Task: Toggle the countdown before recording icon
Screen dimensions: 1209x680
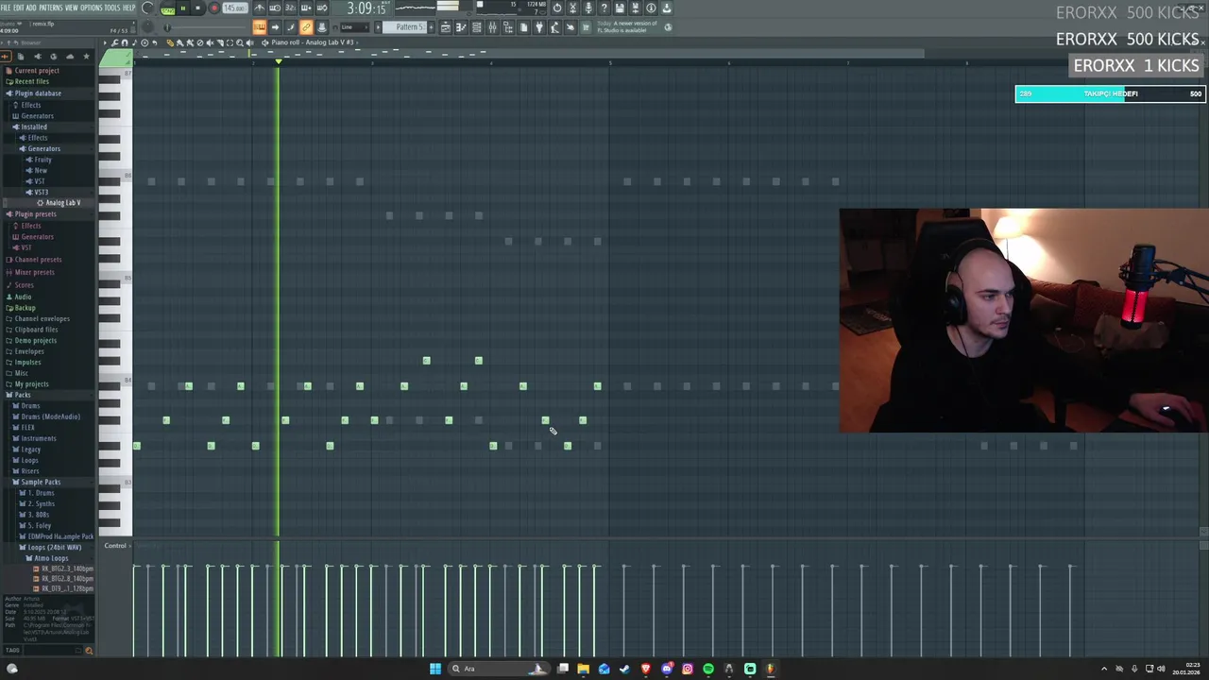Action: 291,8
